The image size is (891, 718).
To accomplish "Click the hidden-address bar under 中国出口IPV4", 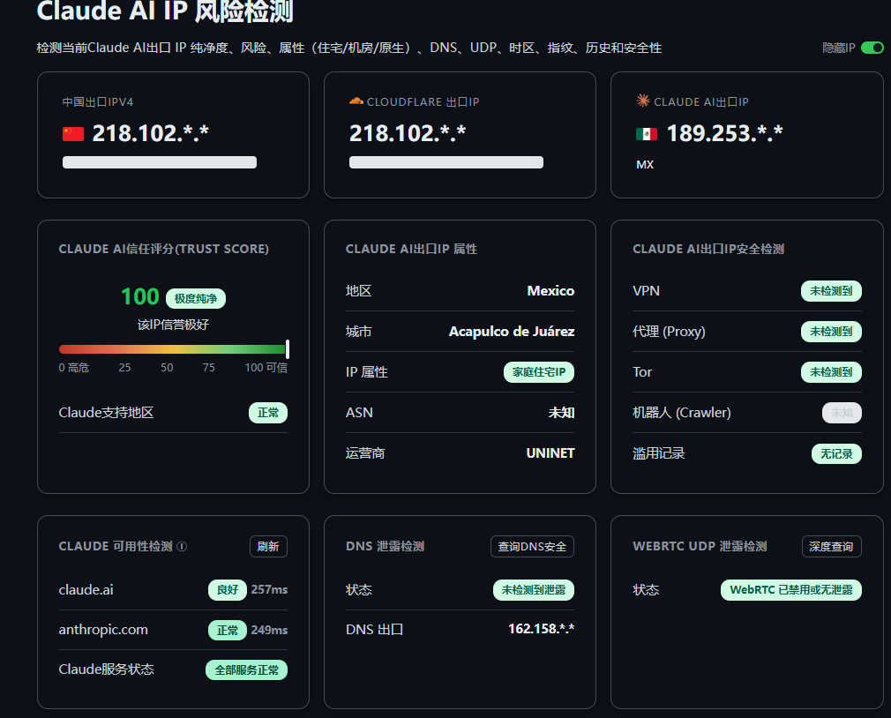I will coord(160,162).
